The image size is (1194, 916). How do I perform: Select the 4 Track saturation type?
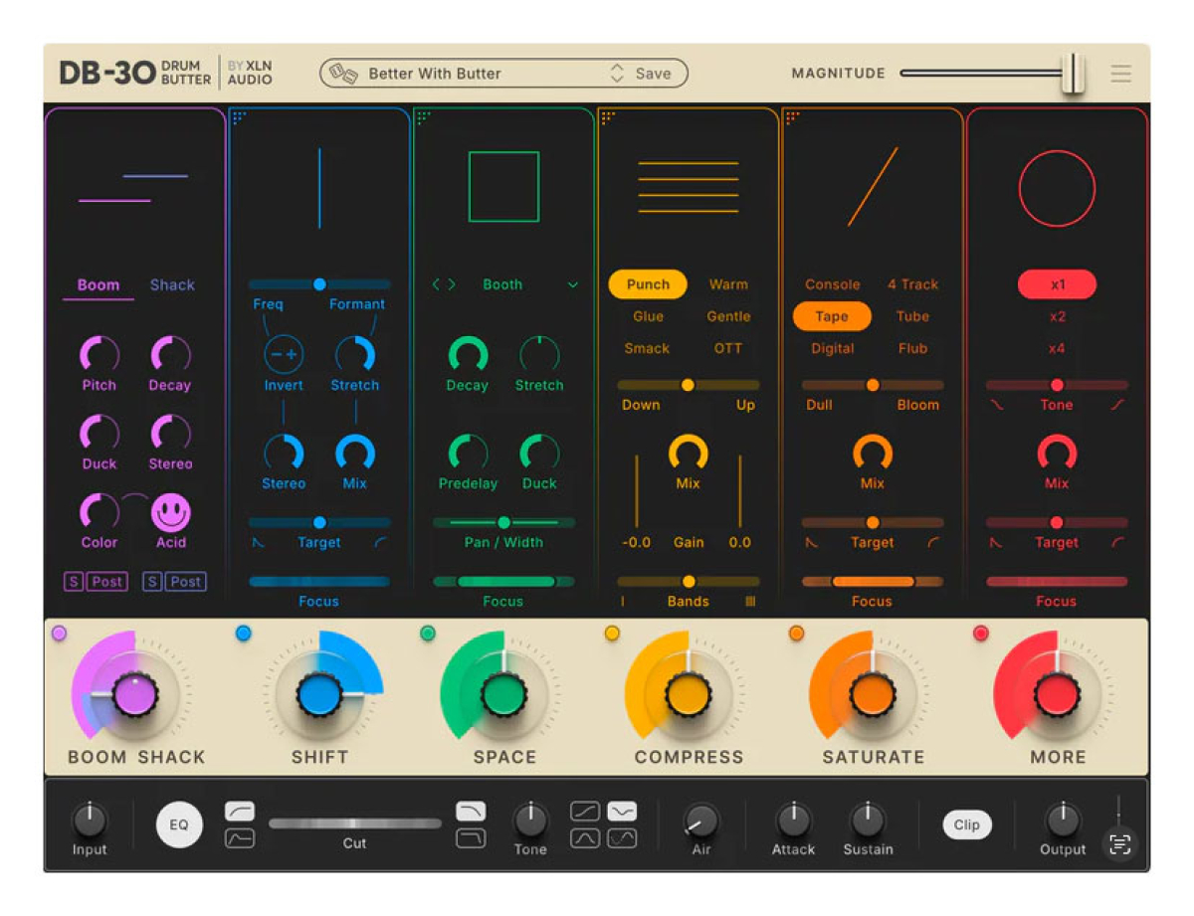(912, 284)
